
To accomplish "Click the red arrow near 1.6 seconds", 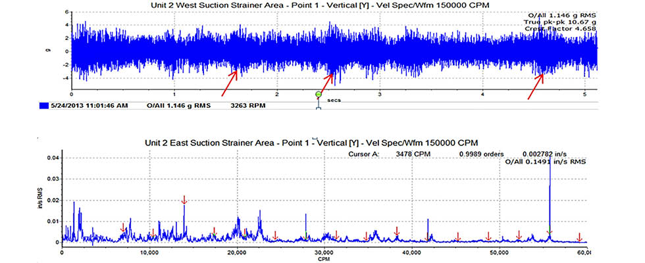I will [x=230, y=83].
